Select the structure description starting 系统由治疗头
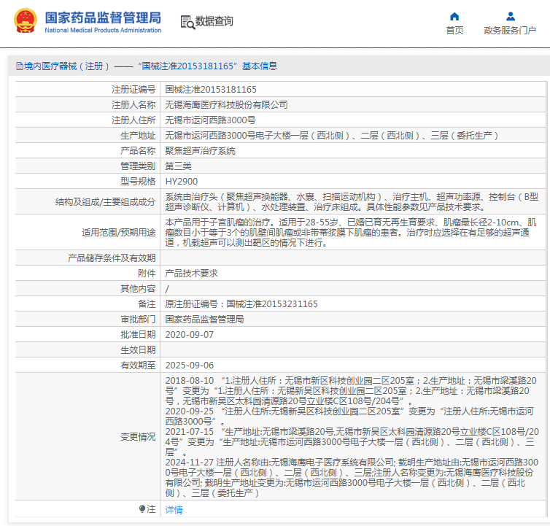 (x=352, y=202)
